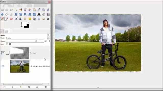Click the New Layer thumbnail
Screen dimensions: 163x91
[20, 53]
